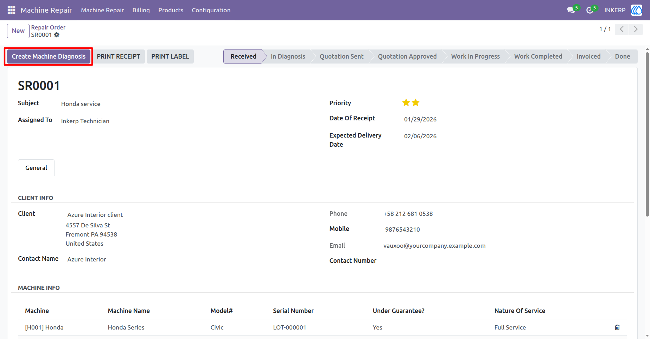Delete the Honda machine row with trash icon

(x=617, y=327)
